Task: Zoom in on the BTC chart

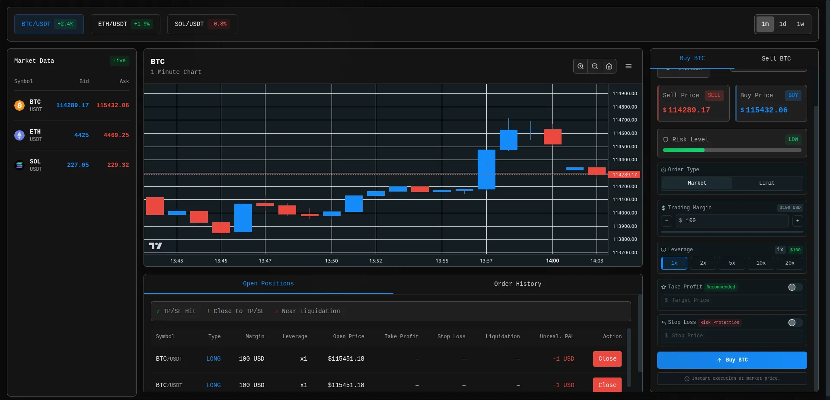Action: point(581,66)
